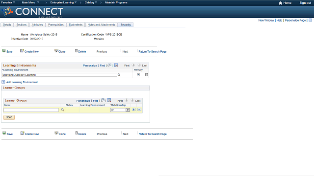Click the Done button

9,117
